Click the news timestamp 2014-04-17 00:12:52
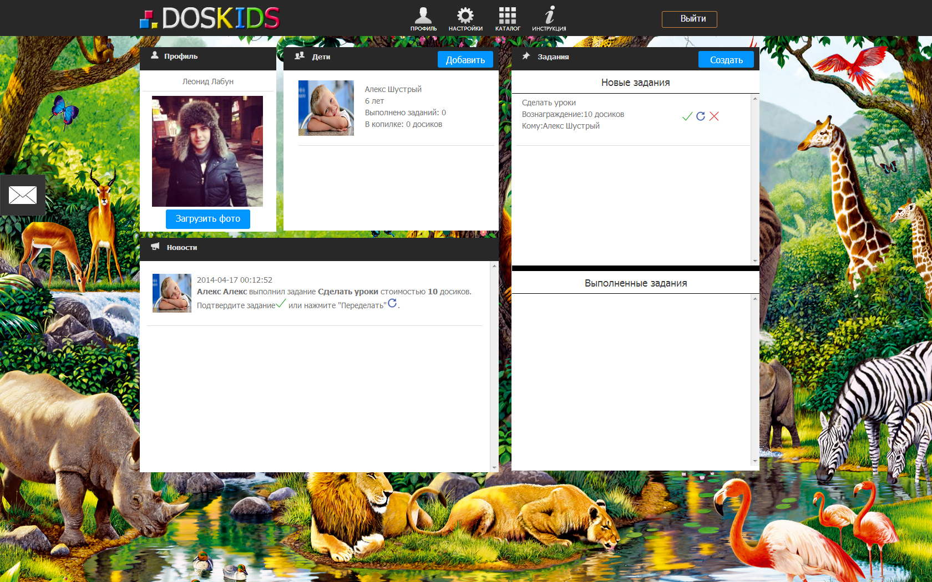Viewport: 932px width, 582px height. tap(235, 280)
